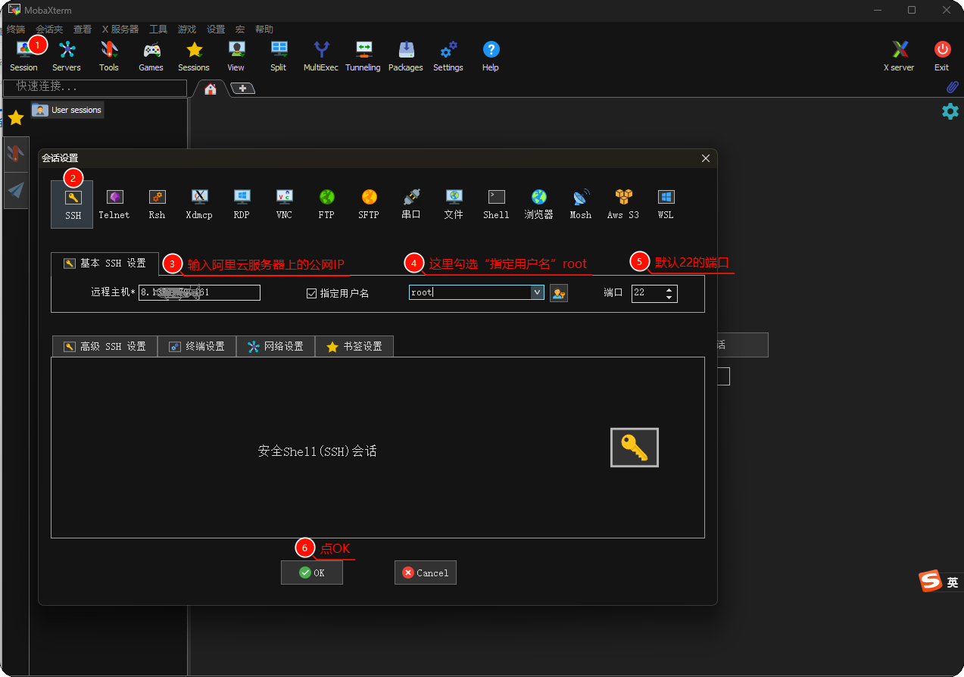Switch to the 书签设置 tab

pos(354,346)
